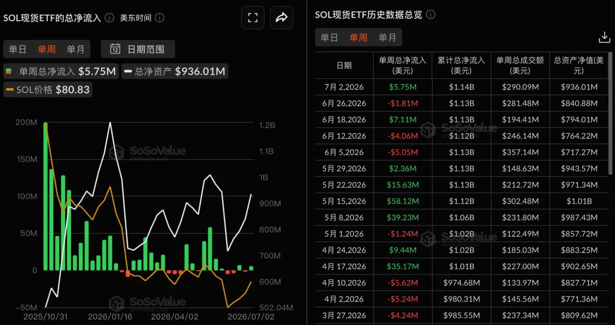Share the SOL ETF chart

282,18
